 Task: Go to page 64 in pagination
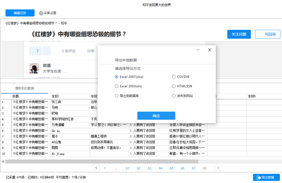(x=161, y=168)
